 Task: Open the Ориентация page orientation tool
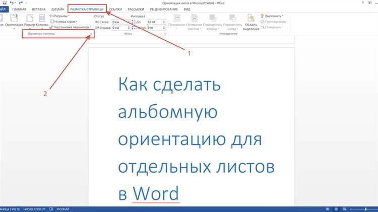[14, 22]
